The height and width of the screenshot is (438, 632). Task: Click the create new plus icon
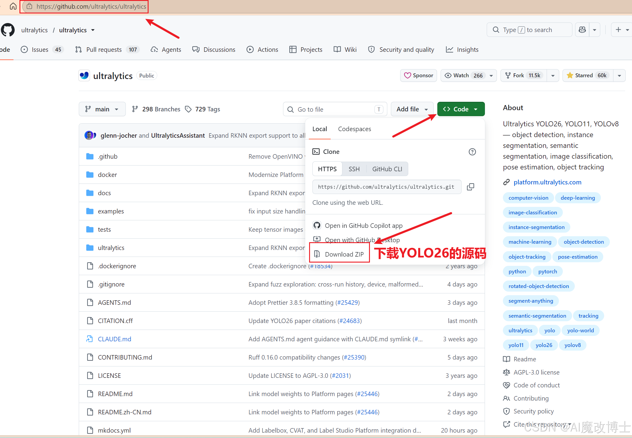pos(618,30)
